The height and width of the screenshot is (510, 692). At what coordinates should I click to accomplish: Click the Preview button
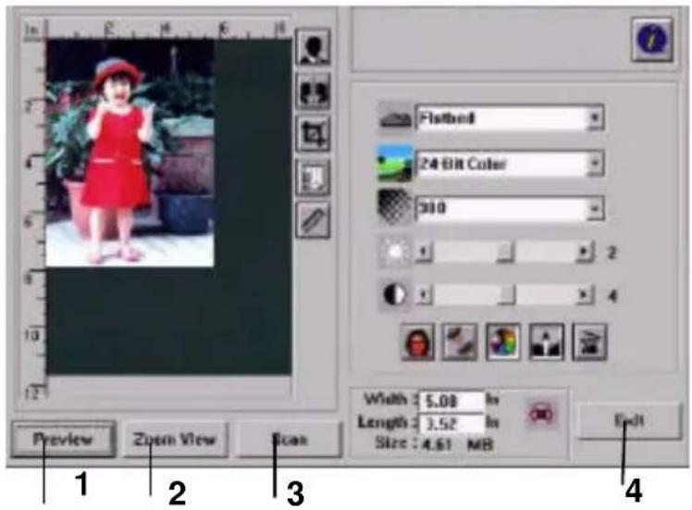pos(64,439)
